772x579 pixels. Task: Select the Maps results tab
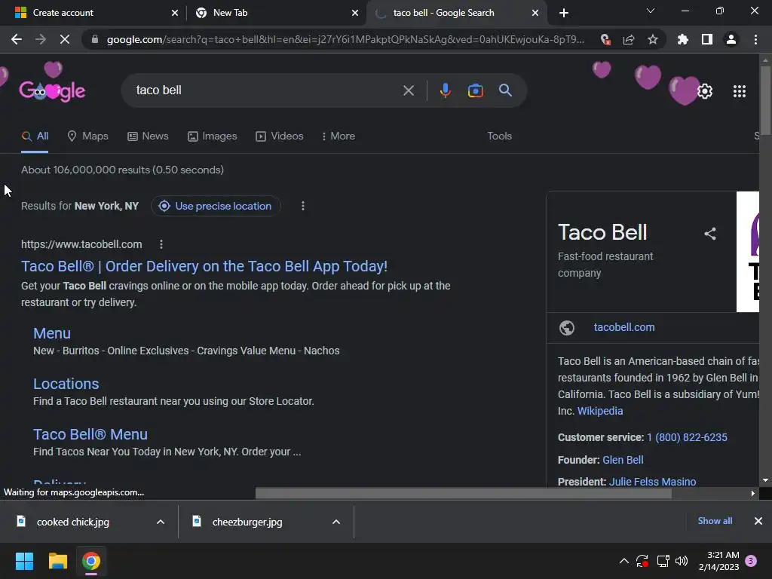[x=87, y=136]
